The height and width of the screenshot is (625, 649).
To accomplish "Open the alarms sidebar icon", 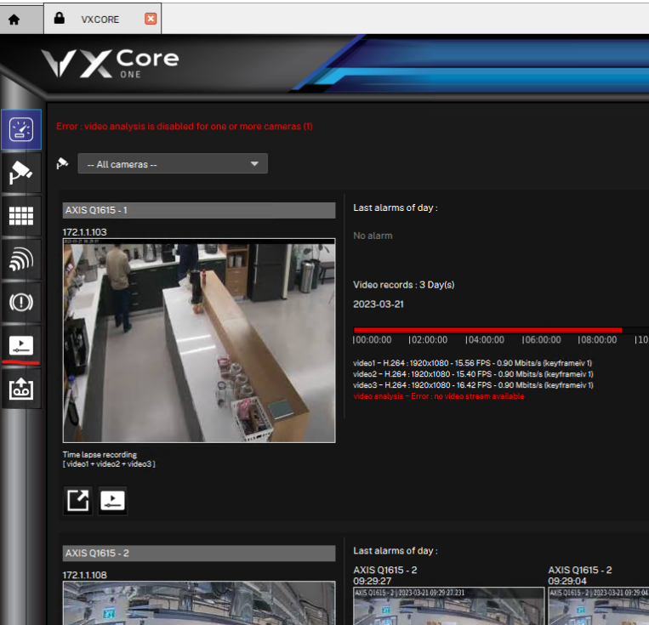I will pos(21,302).
